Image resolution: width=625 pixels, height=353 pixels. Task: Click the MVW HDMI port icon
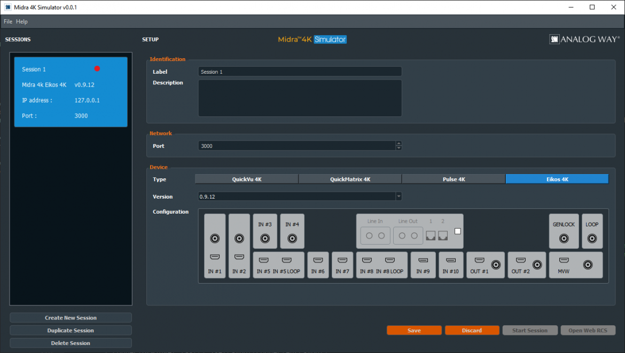point(564,260)
